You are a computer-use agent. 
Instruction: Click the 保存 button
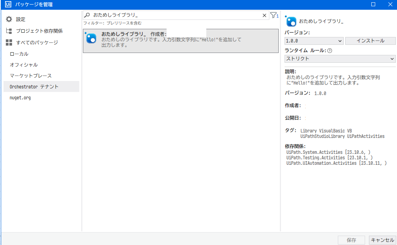coord(351,240)
